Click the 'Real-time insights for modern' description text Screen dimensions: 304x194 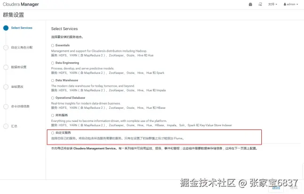tap(86, 104)
